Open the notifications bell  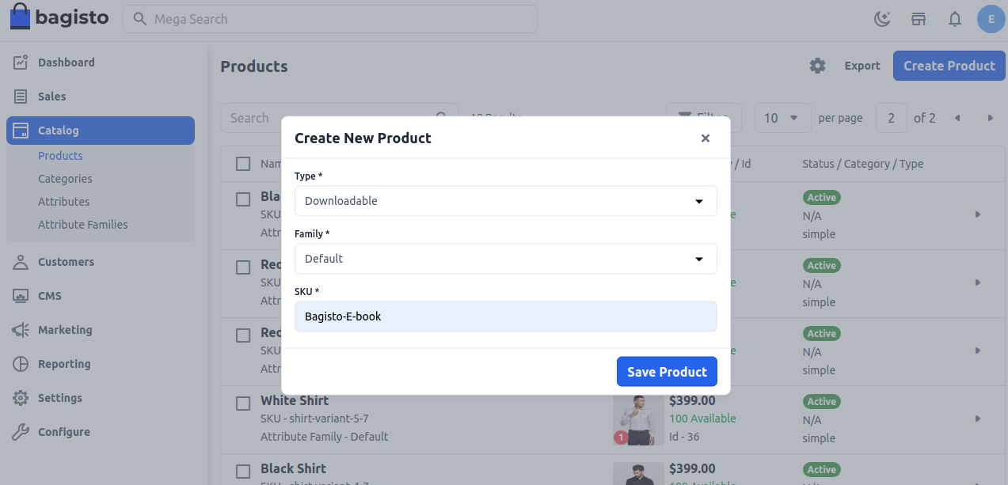[955, 18]
